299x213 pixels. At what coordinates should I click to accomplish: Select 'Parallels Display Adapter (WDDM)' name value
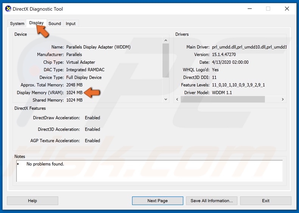pyautogui.click(x=98, y=47)
